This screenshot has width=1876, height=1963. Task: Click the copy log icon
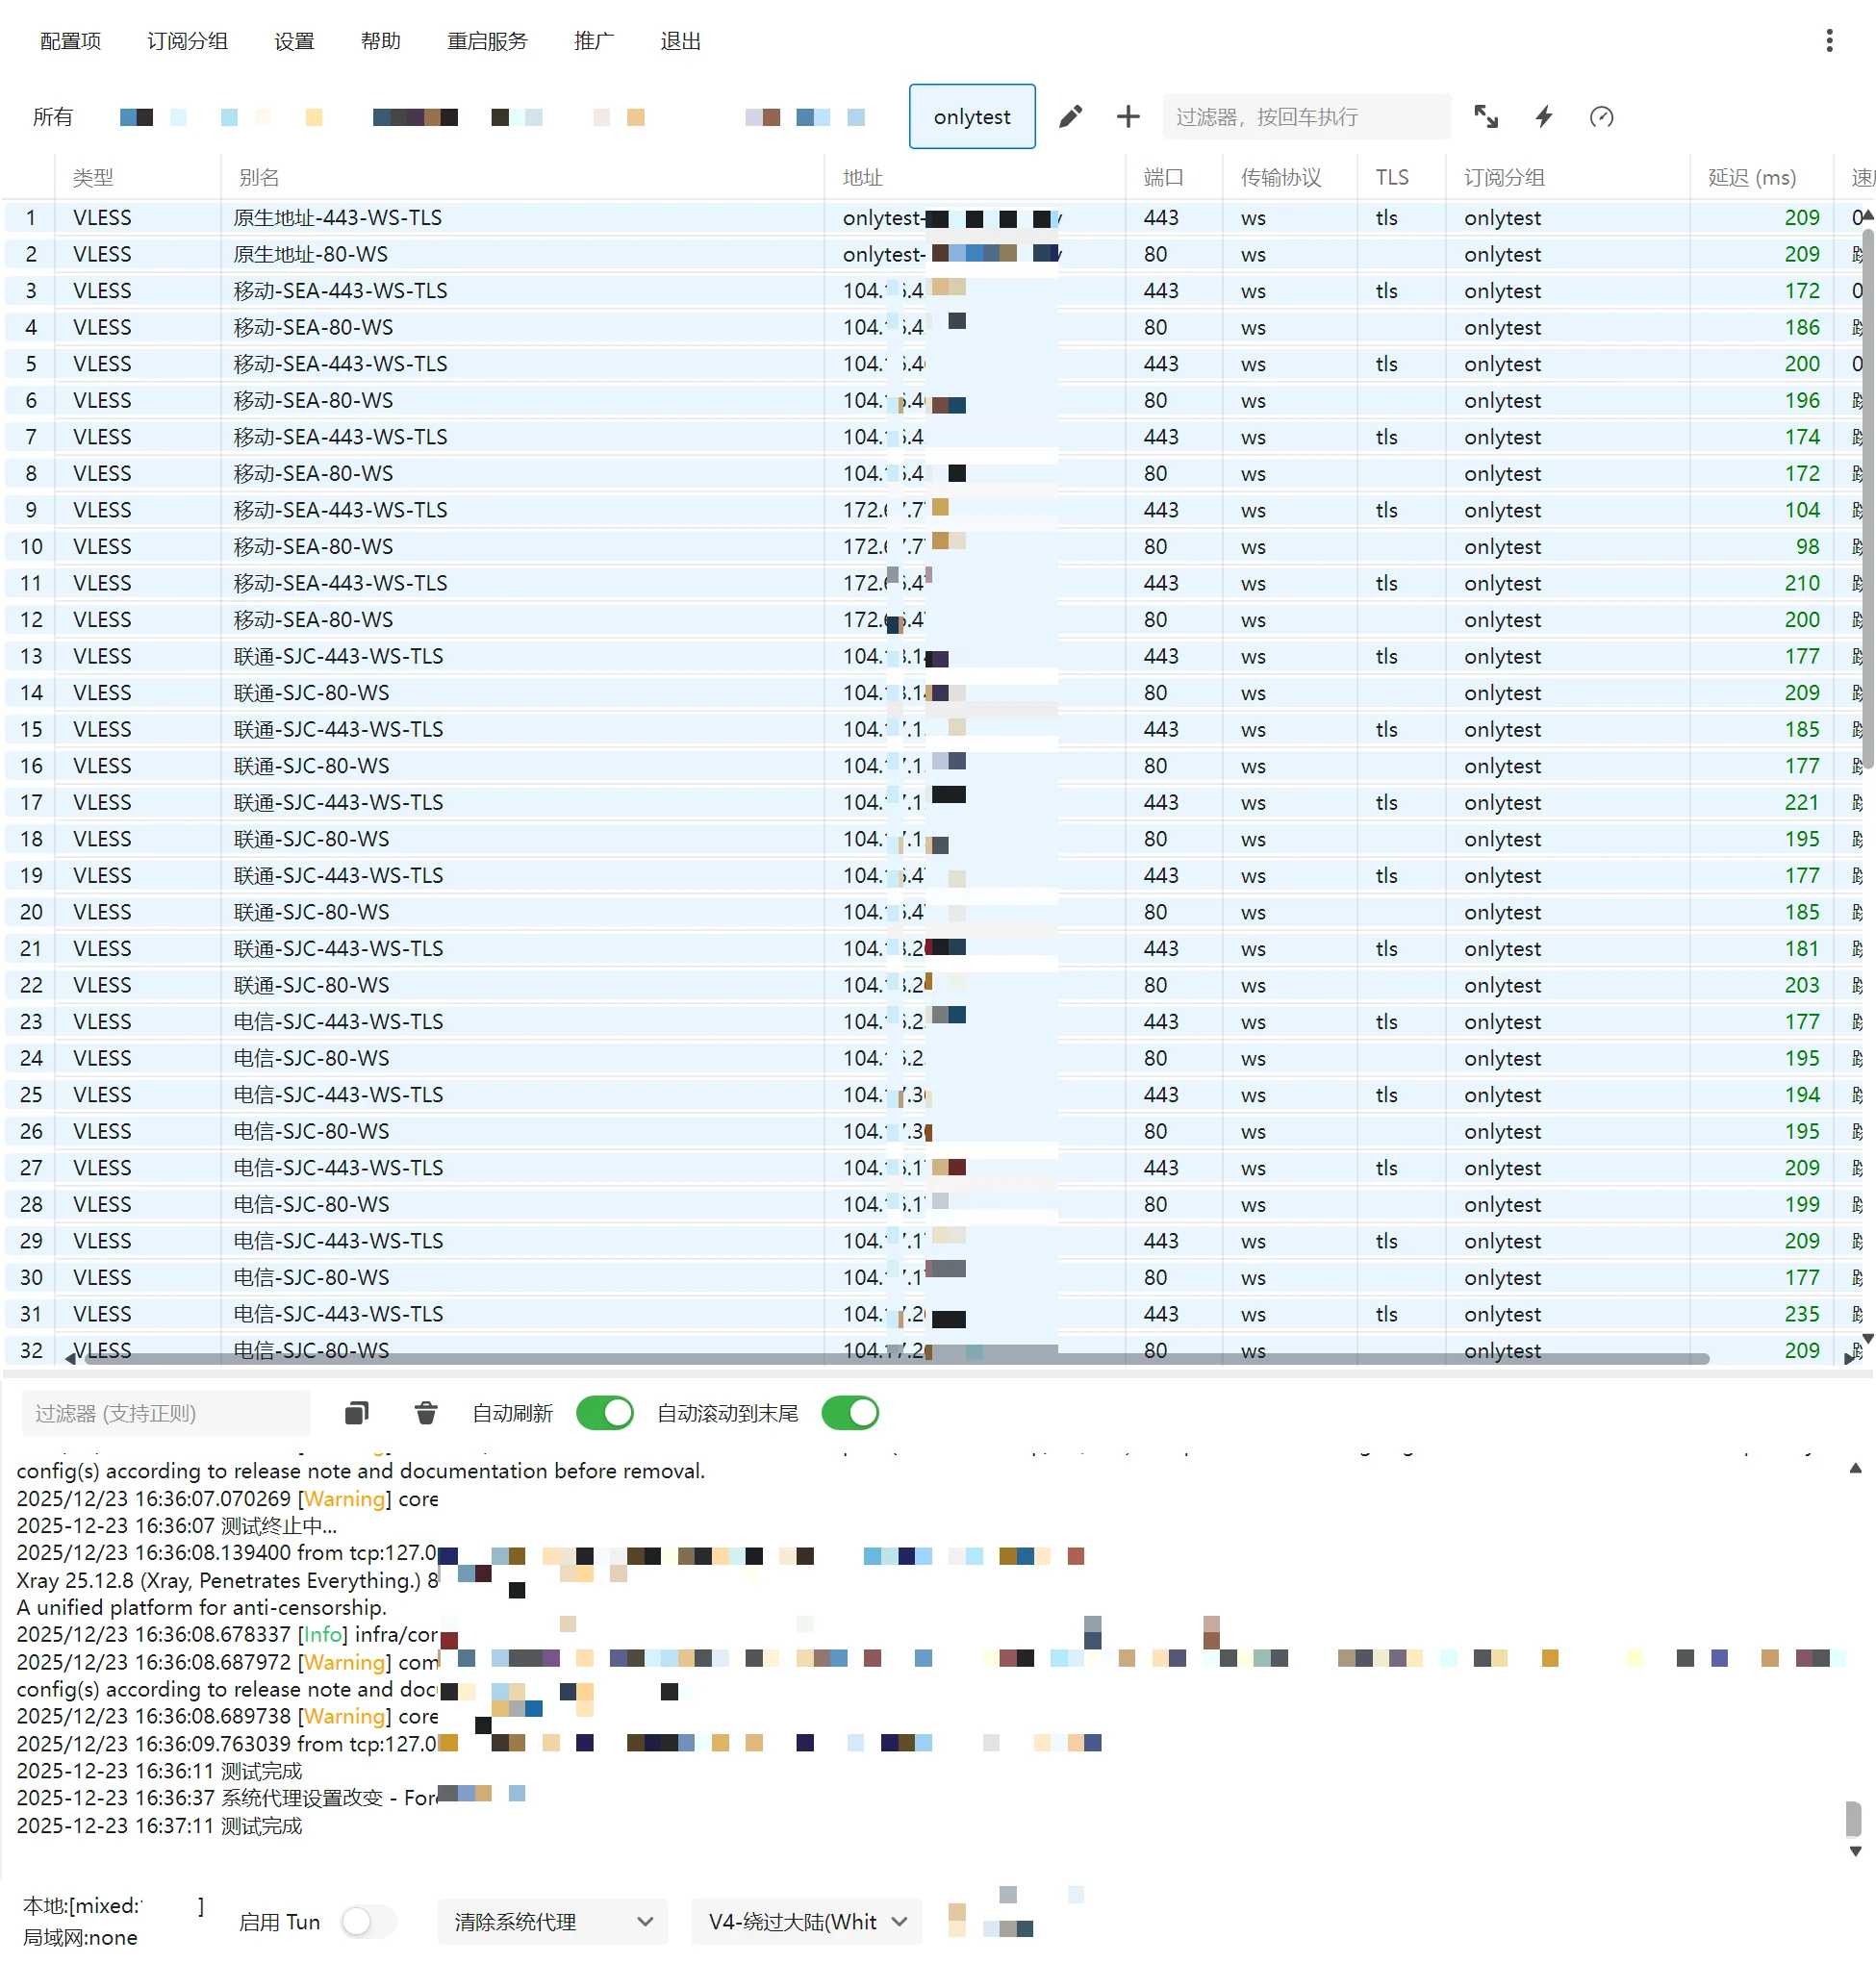coord(357,1412)
